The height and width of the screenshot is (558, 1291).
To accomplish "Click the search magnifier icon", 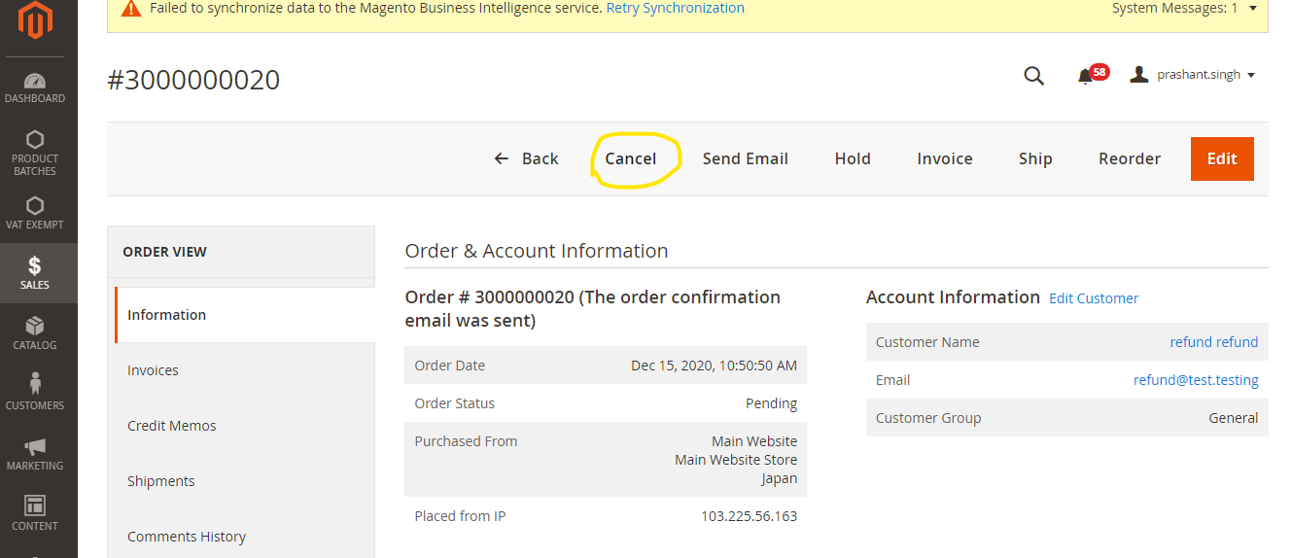I will click(x=1033, y=76).
